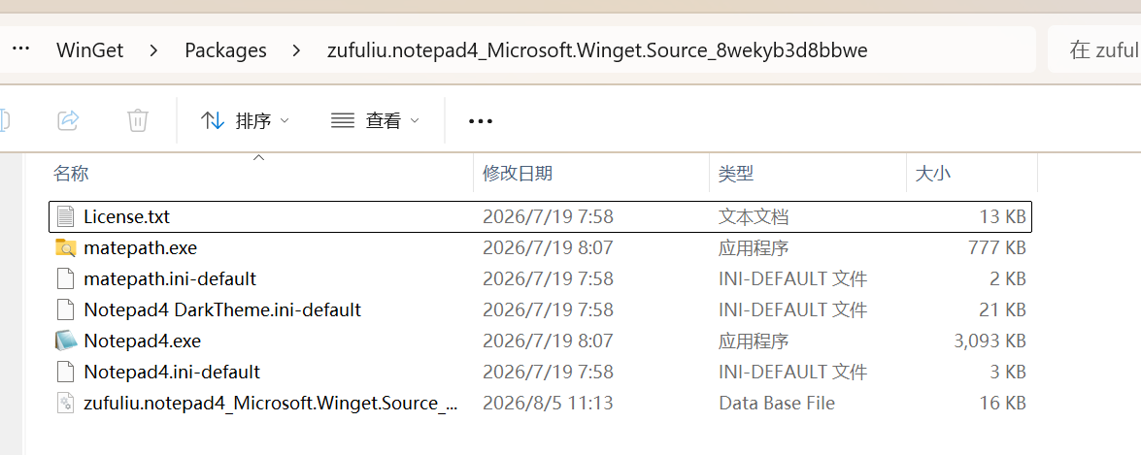Open the 排序 sort dropdown

click(x=246, y=120)
